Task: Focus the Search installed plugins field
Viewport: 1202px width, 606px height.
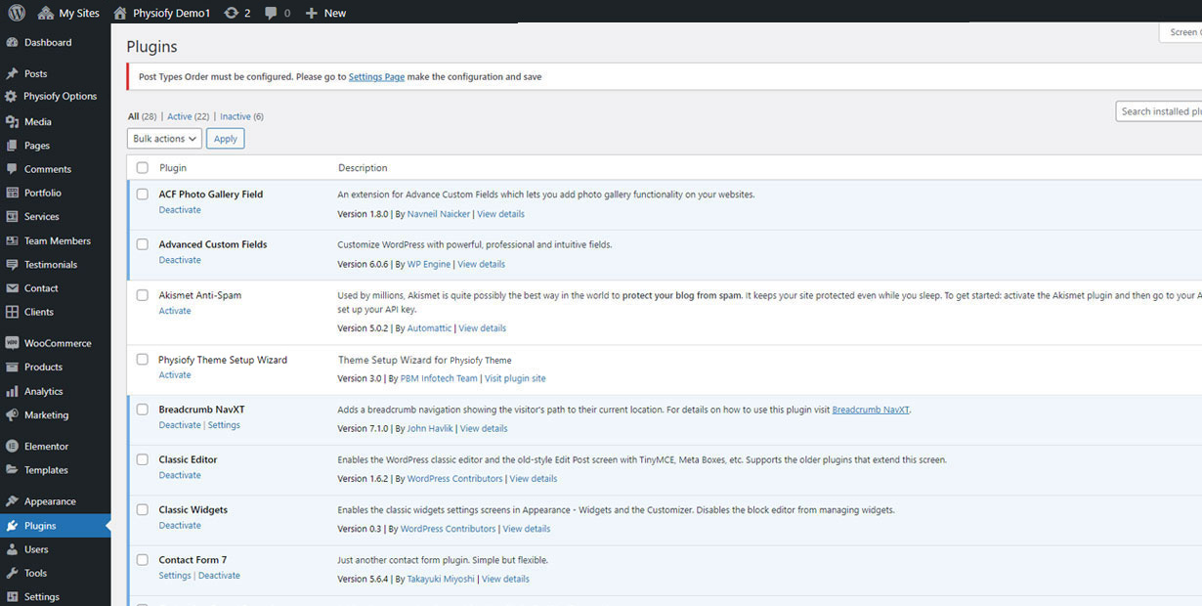Action: coord(1160,111)
